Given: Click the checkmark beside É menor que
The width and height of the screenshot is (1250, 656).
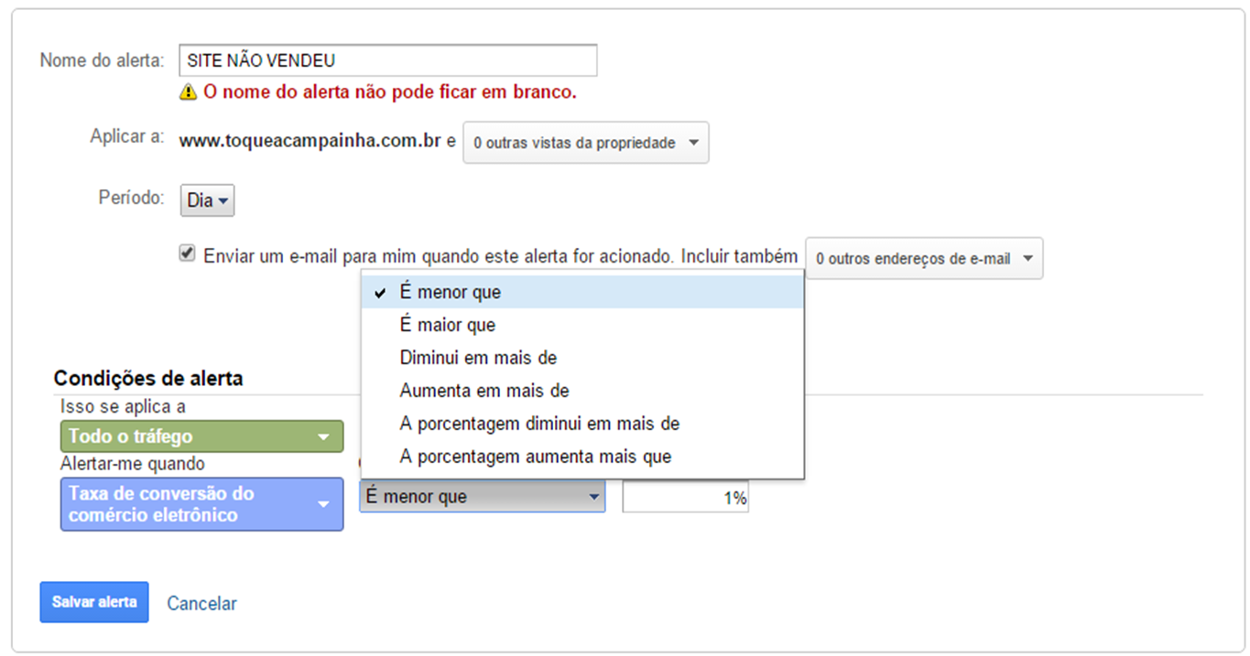Looking at the screenshot, I should click(379, 291).
